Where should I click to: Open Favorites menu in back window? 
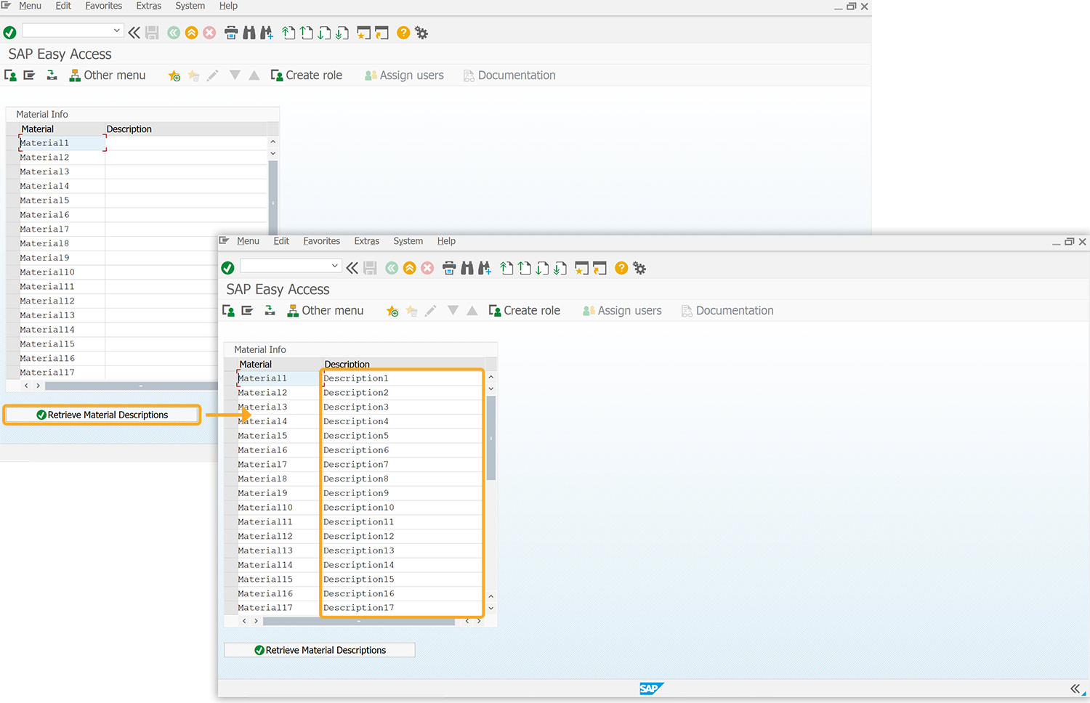104,6
